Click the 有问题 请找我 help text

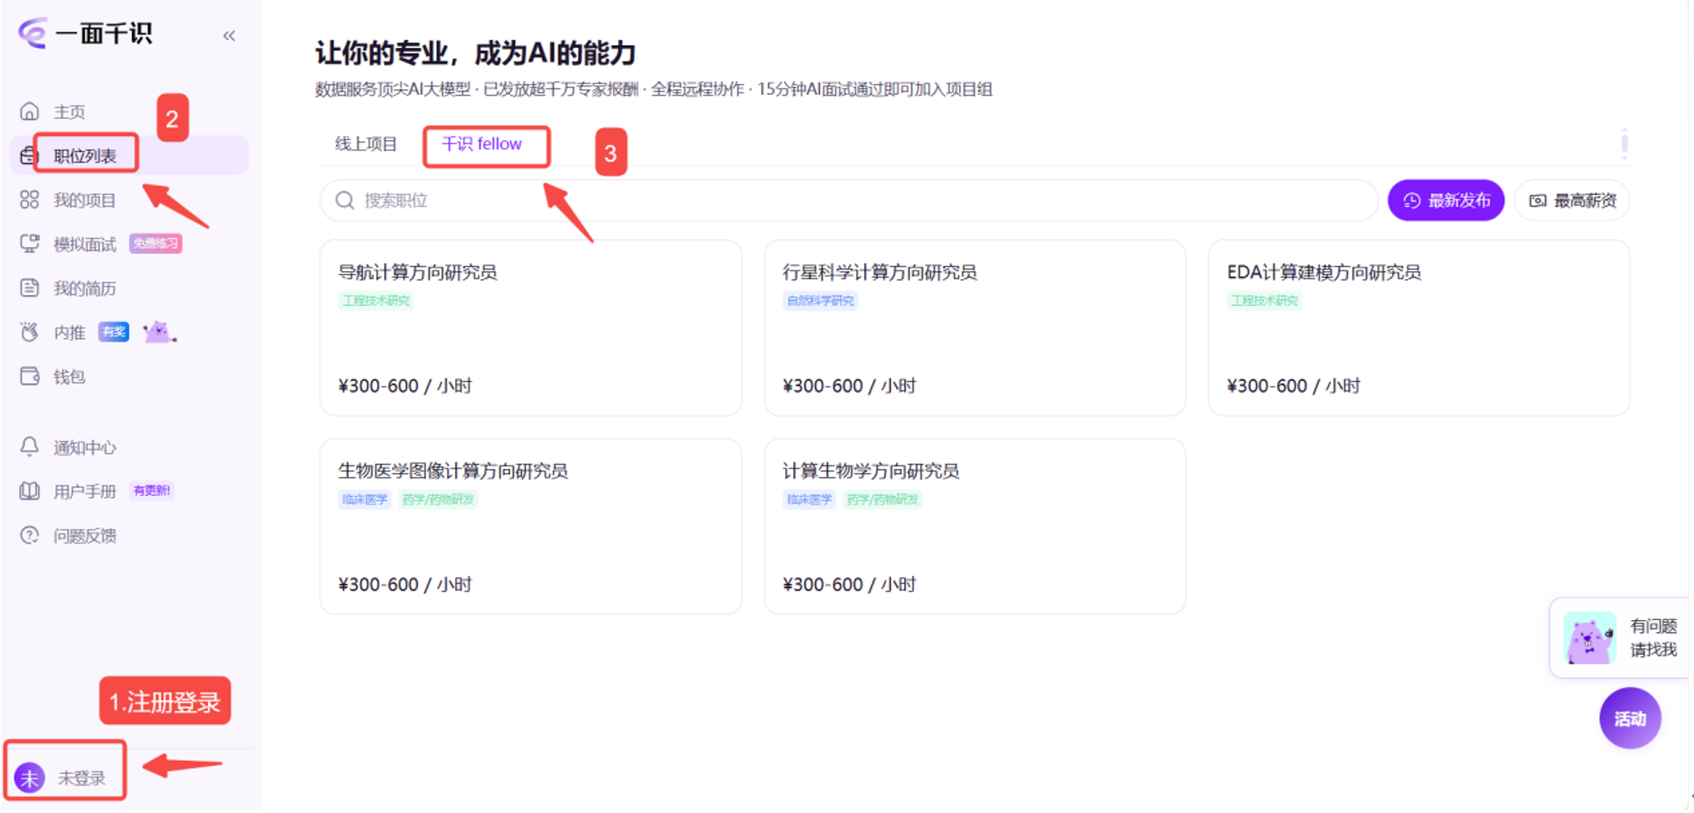[x=1653, y=638]
